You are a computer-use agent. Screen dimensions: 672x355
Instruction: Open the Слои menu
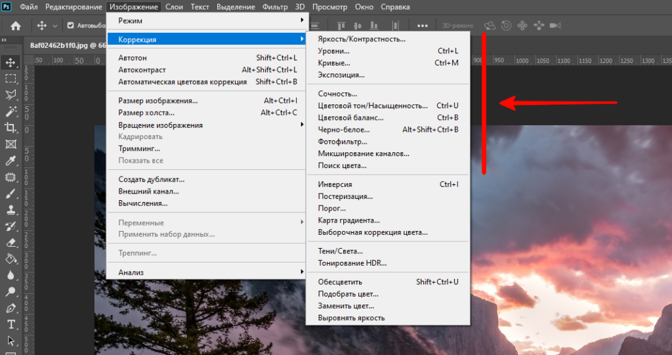[x=174, y=7]
